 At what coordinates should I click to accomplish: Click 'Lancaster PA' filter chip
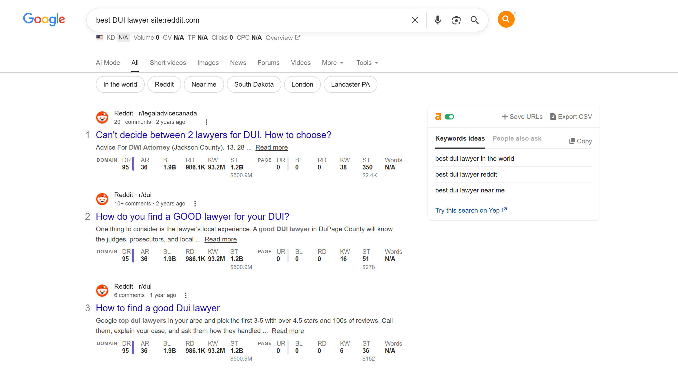pos(350,84)
